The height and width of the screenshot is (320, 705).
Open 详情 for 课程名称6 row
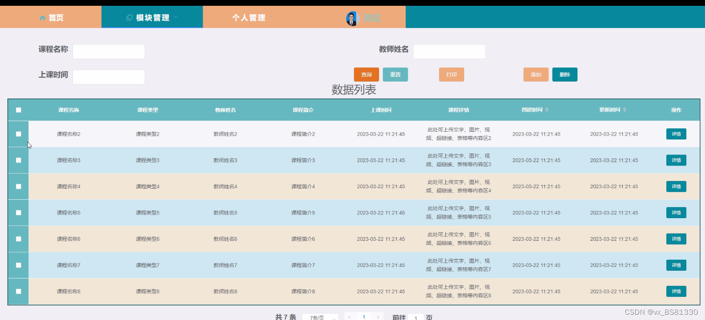676,239
